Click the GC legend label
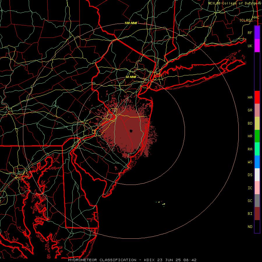262x262 pixels. coord(250,201)
